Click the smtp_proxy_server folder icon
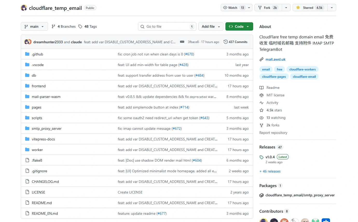This screenshot has width=358, height=222. tap(27, 128)
